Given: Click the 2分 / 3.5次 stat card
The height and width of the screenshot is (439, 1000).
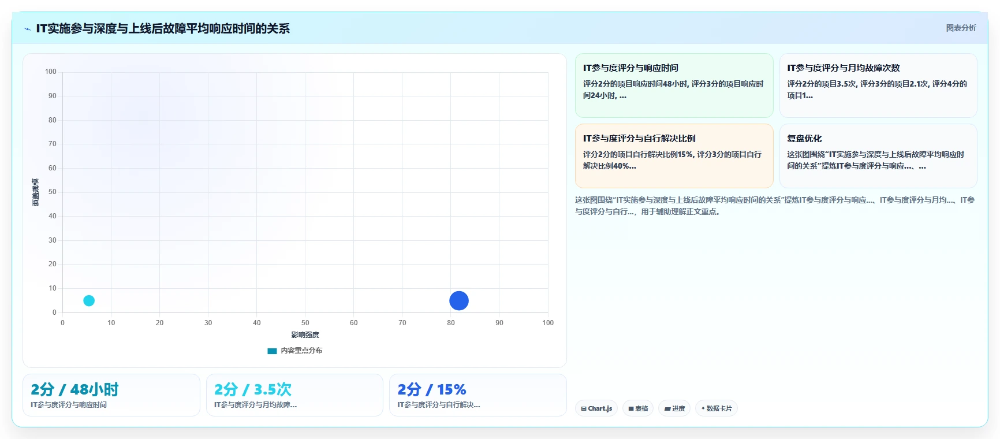Looking at the screenshot, I should pos(294,395).
